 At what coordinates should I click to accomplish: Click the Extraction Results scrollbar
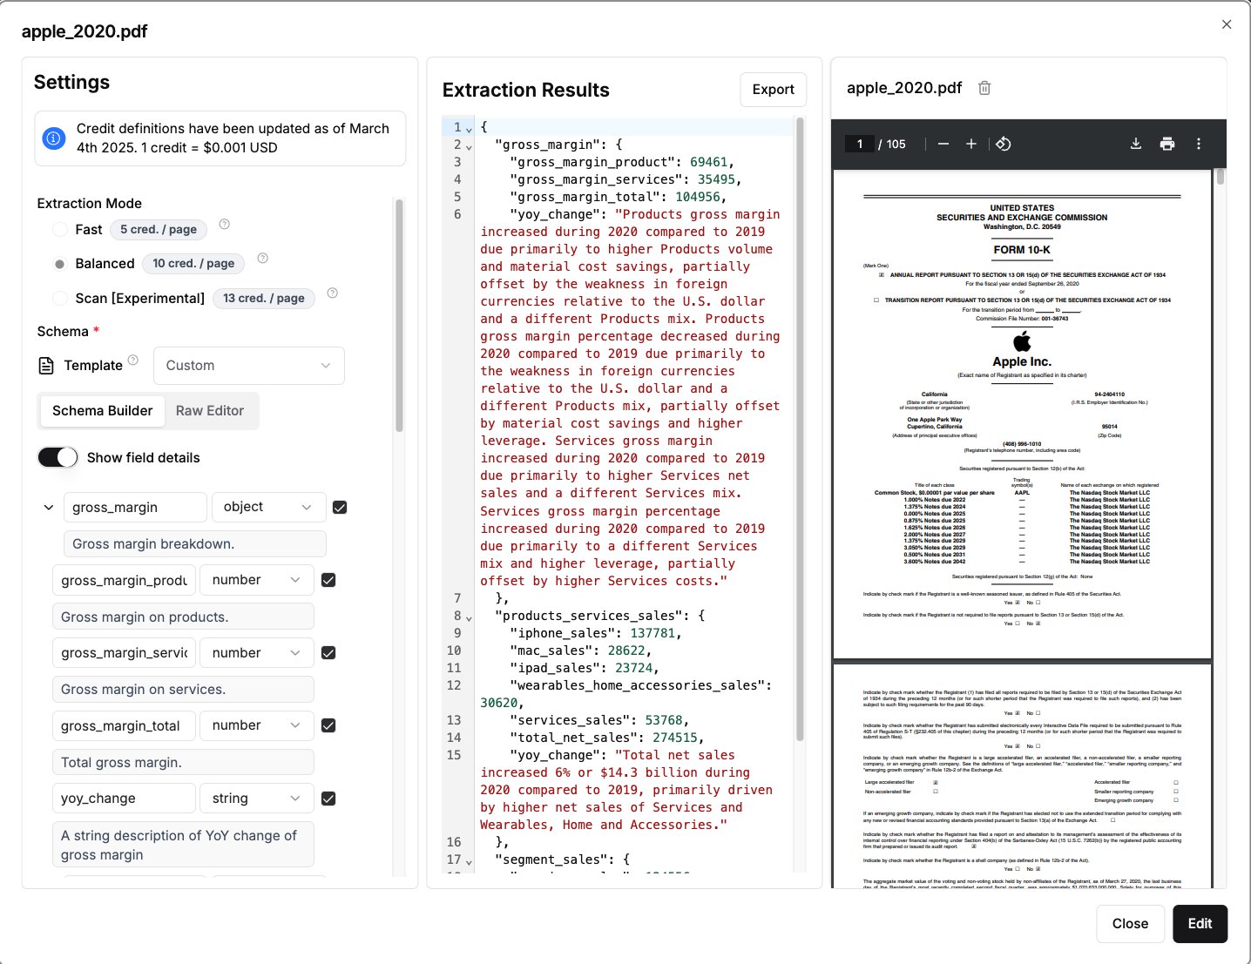pos(800,428)
